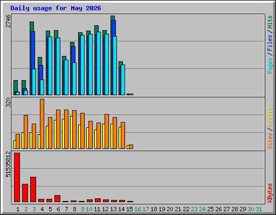The width and height of the screenshot is (276, 215).
Task: Click day 28 on the x-axis
Action: coord(234,209)
